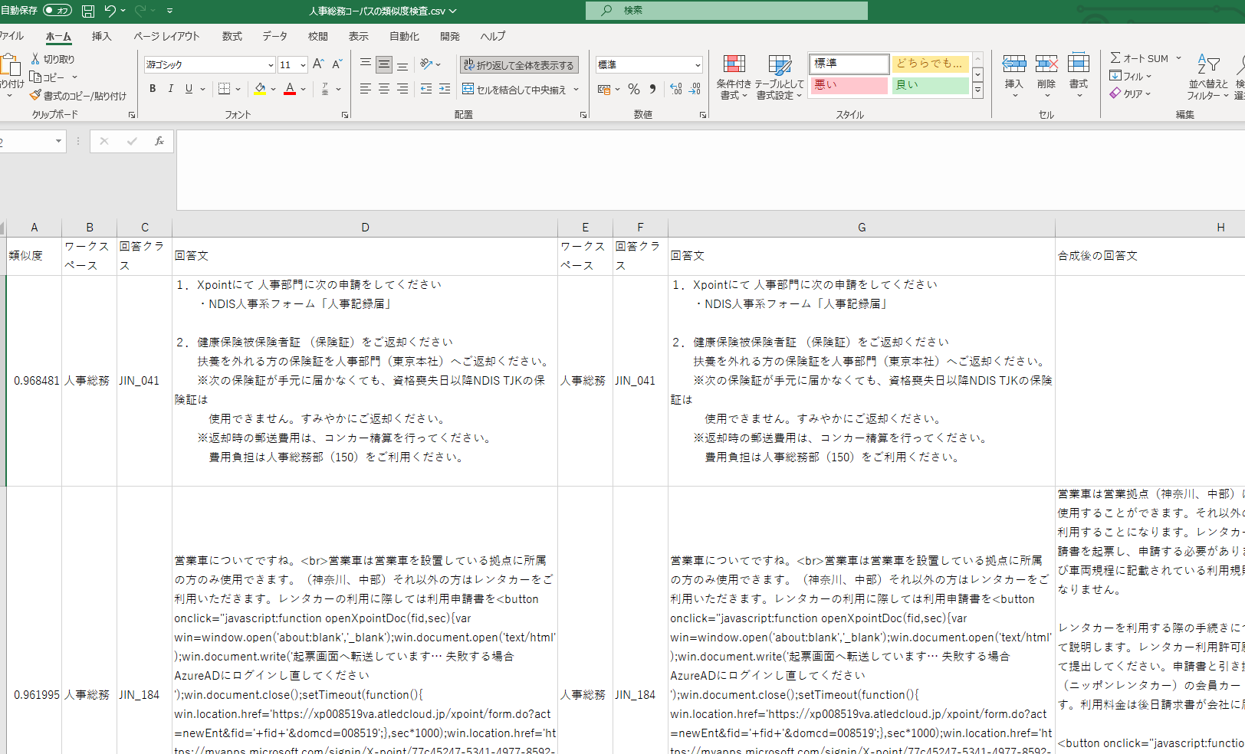Click the format painter brush icon
1245x754 pixels.
pos(35,96)
